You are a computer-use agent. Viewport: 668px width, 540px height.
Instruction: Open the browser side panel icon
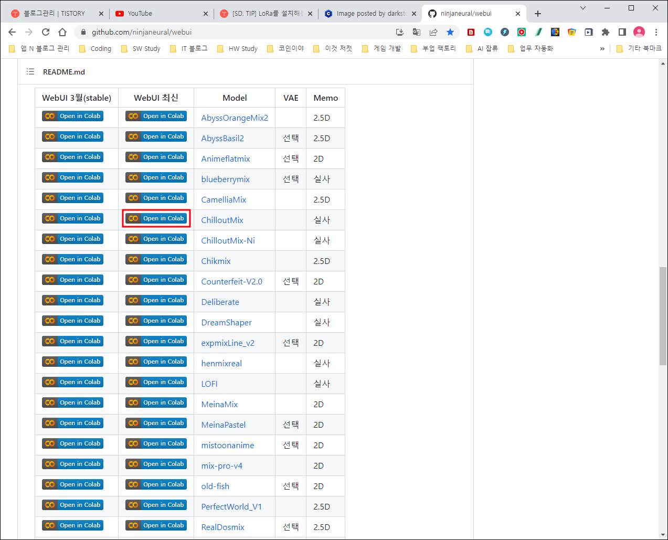(x=622, y=32)
